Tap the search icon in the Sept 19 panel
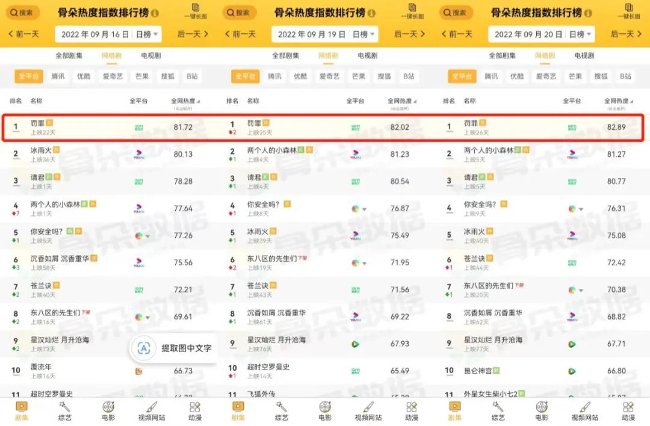 click(x=239, y=13)
